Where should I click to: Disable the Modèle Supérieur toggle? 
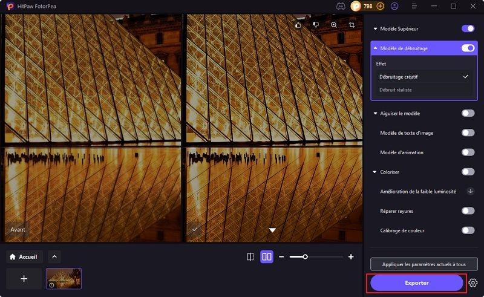click(x=468, y=28)
